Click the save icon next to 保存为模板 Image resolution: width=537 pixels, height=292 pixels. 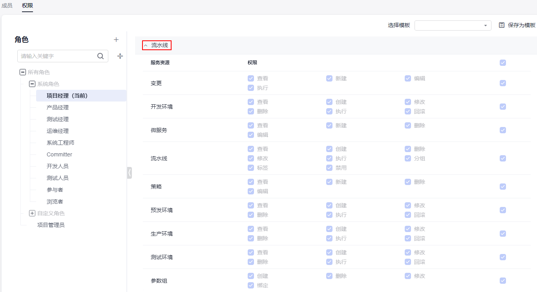click(501, 25)
